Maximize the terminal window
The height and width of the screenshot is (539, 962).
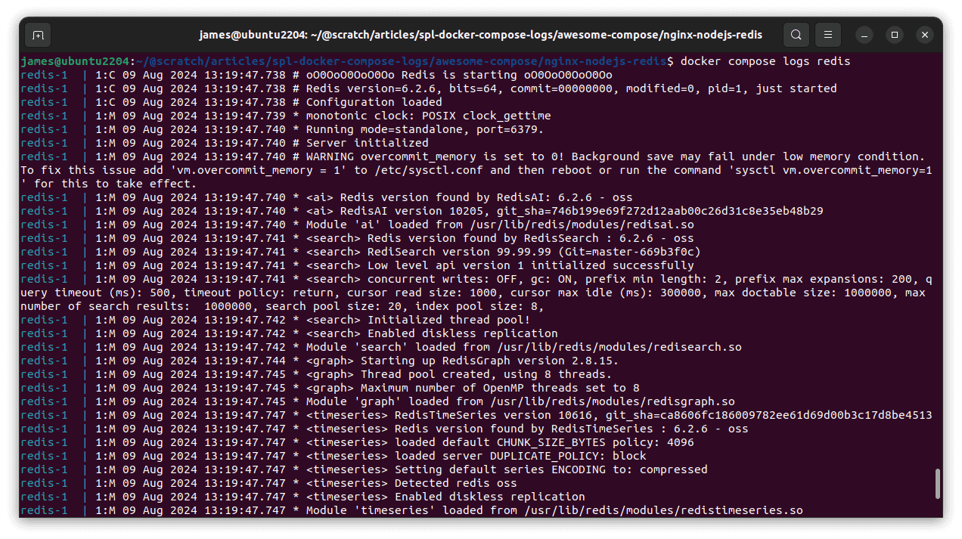point(894,35)
